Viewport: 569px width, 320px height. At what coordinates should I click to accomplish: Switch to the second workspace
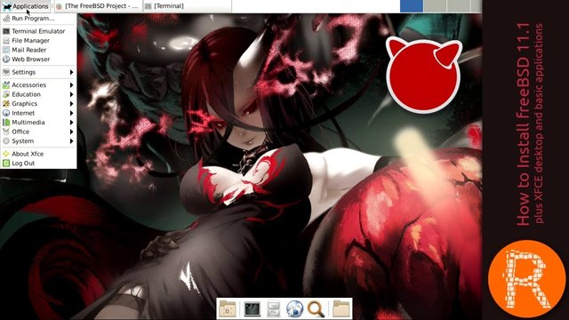[x=435, y=6]
